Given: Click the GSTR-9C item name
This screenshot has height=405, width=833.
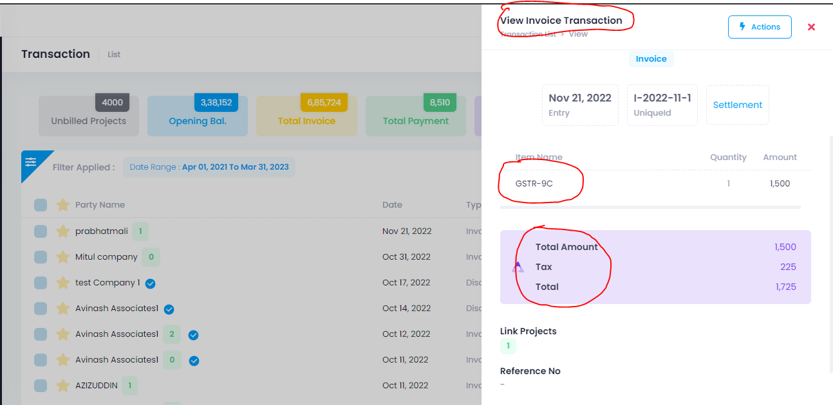Looking at the screenshot, I should (534, 184).
